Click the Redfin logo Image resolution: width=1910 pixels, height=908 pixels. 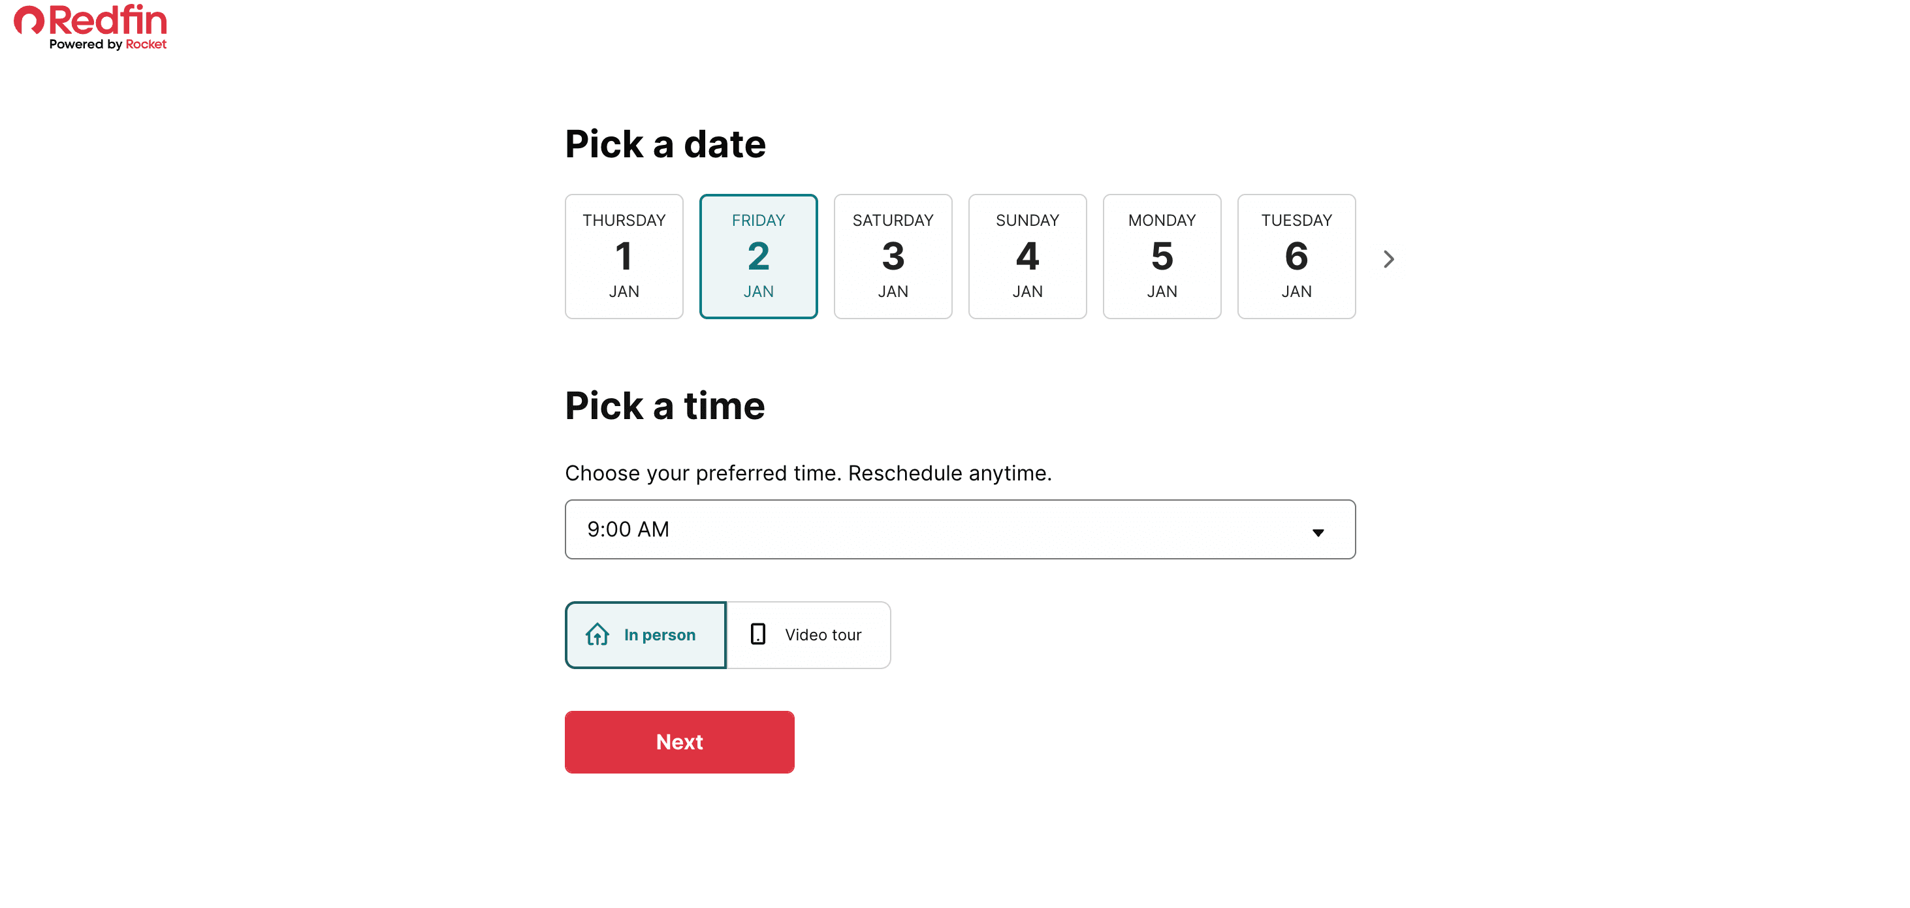point(91,21)
